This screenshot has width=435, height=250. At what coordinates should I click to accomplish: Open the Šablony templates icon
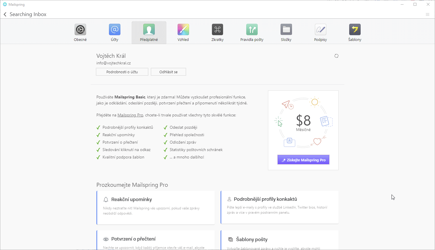(x=355, y=30)
